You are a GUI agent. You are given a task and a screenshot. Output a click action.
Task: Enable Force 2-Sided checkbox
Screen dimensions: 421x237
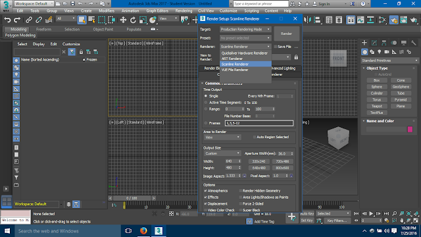coord(241,203)
